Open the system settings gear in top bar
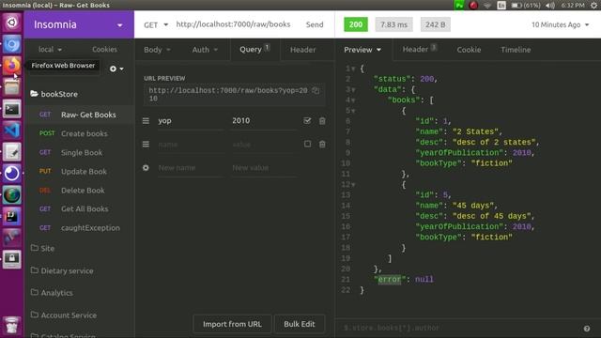The width and height of the screenshot is (601, 338). click(593, 5)
